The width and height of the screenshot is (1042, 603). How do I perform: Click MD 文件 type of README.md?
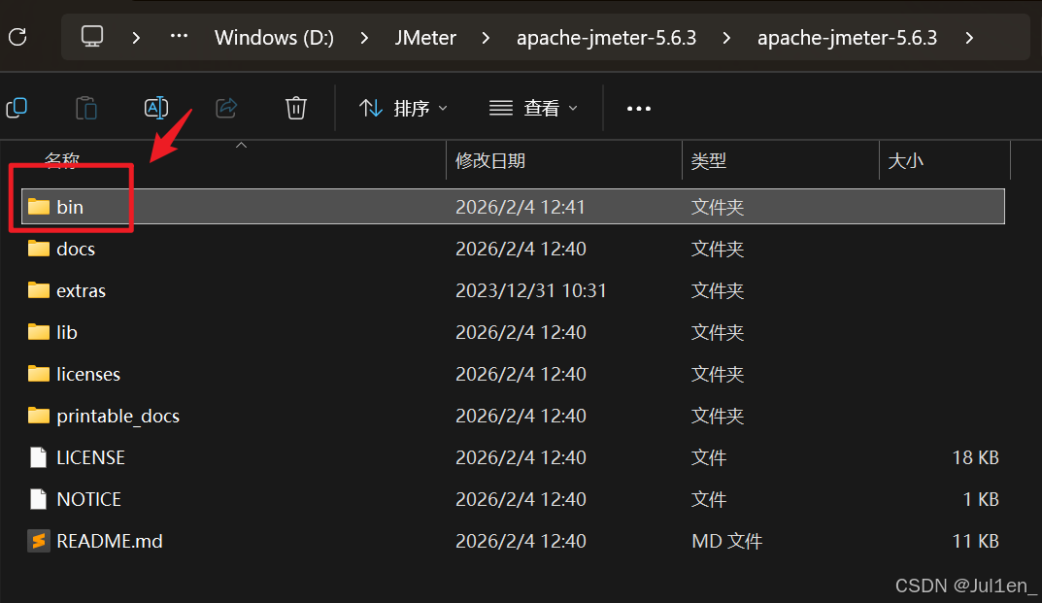pos(727,541)
